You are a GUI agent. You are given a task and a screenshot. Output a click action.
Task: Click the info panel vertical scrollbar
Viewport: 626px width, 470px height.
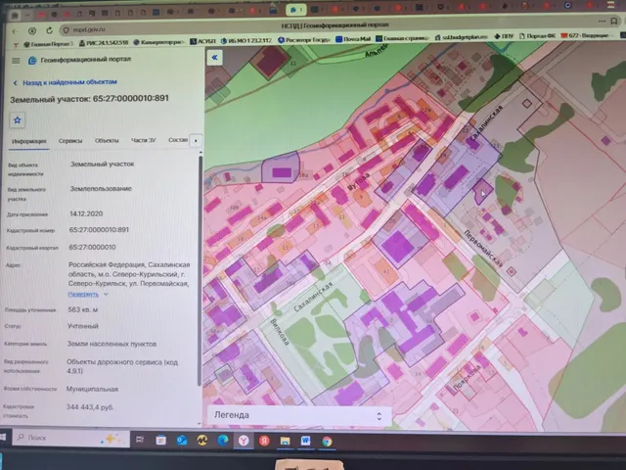click(200, 272)
